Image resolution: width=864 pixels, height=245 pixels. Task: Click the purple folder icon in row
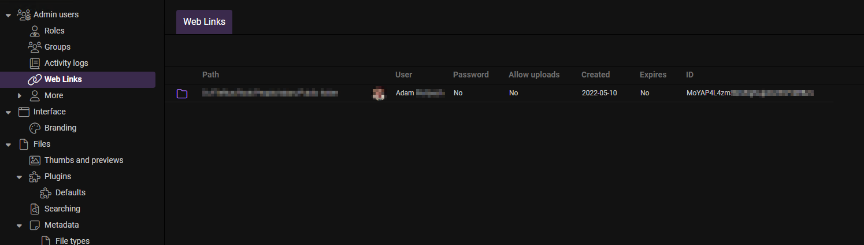[x=182, y=93]
